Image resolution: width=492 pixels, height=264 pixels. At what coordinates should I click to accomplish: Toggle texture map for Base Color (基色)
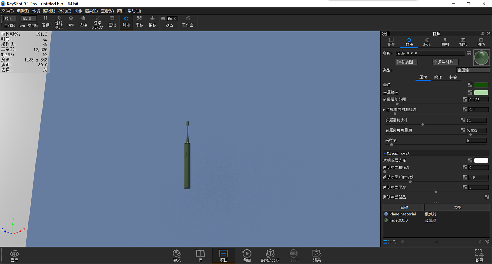pyautogui.click(x=470, y=85)
